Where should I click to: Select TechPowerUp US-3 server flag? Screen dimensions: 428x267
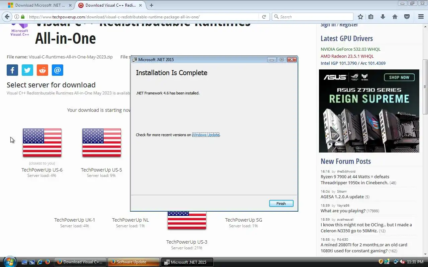[187, 220]
